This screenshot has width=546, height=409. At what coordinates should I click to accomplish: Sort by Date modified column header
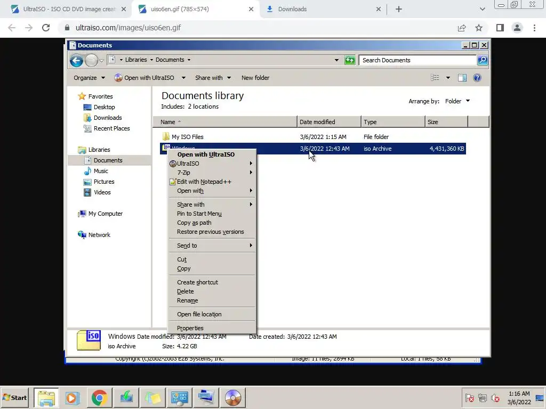click(x=329, y=122)
